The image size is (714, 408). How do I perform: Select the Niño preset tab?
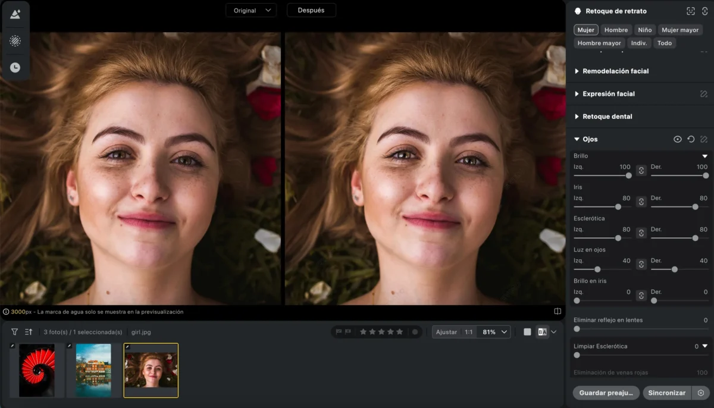(x=645, y=30)
